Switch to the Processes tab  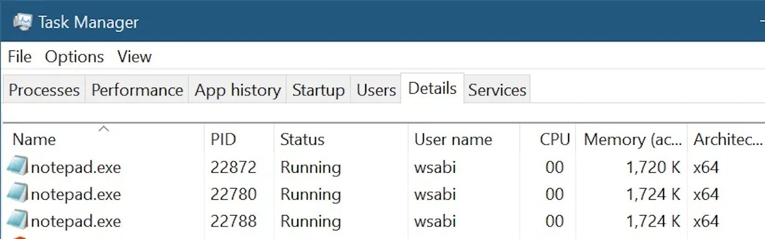tap(44, 90)
